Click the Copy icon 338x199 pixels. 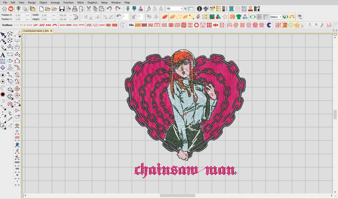[x=95, y=9]
